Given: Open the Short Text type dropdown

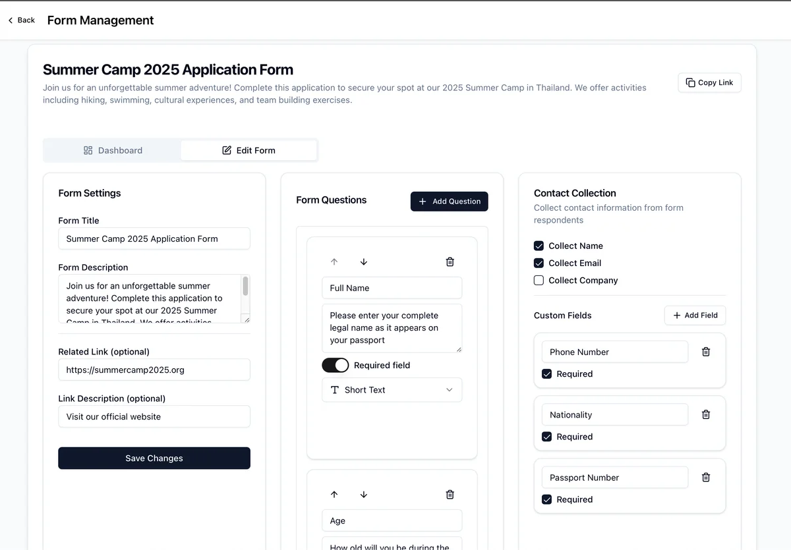Looking at the screenshot, I should 392,390.
